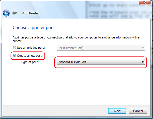
Task: Click the Cancel button
Action: point(138,111)
